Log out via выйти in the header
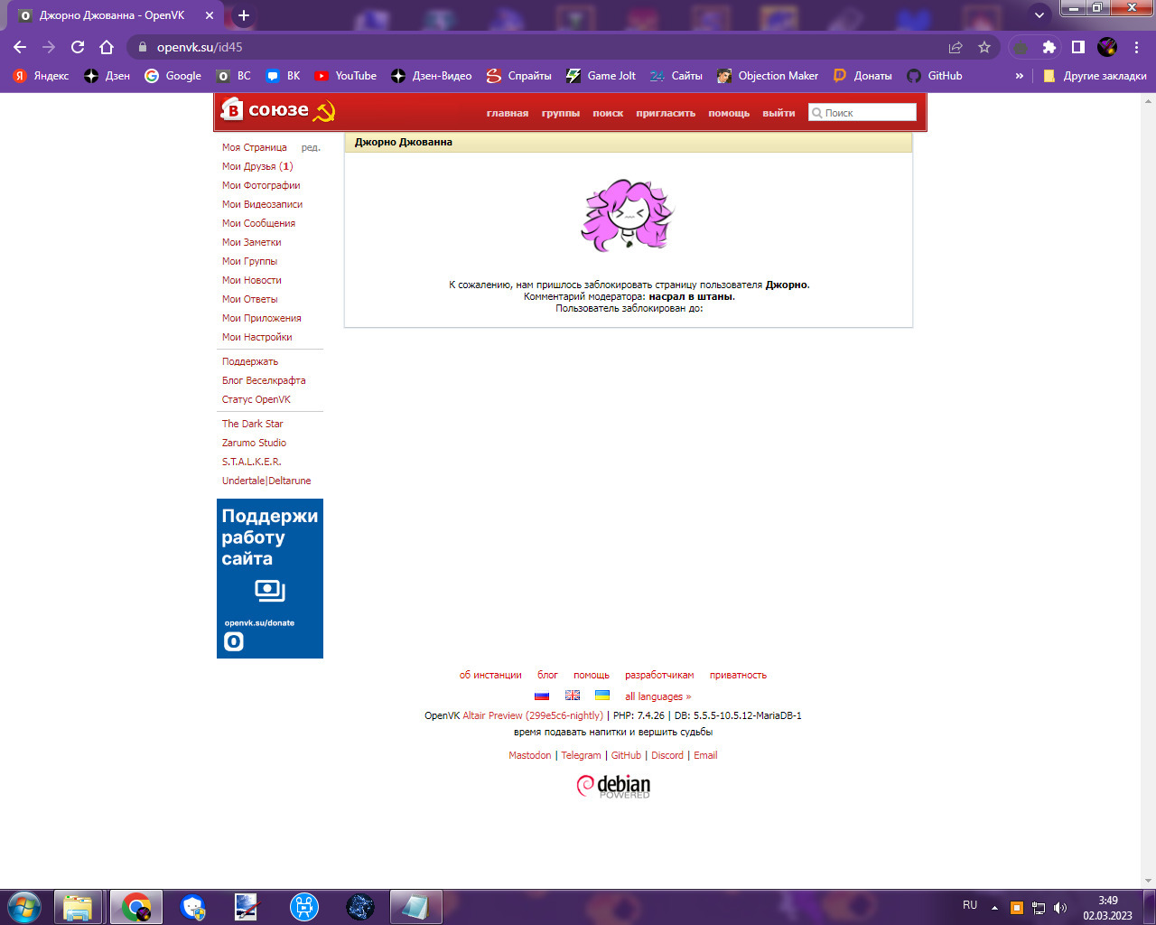 coord(778,113)
